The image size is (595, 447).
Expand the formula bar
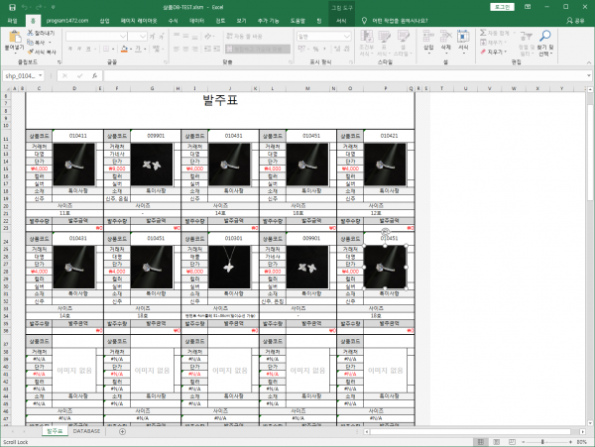pyautogui.click(x=587, y=74)
